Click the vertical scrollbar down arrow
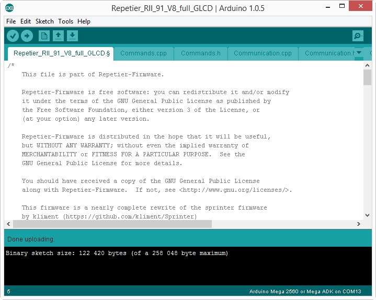Viewport: 376px width, 300px height. click(x=367, y=215)
